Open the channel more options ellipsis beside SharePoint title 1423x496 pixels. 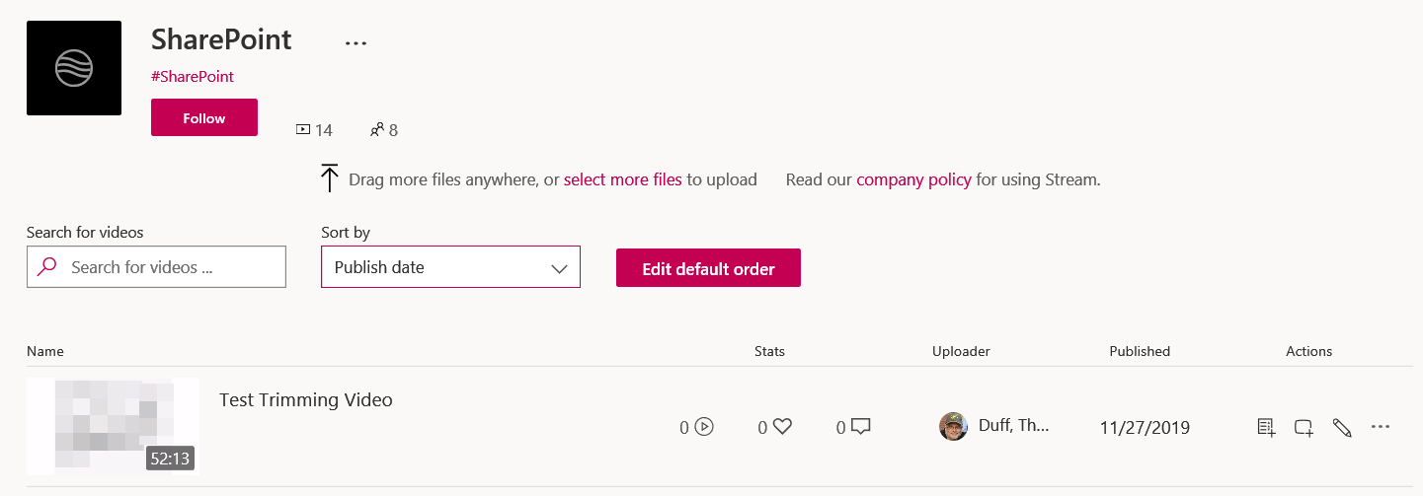pyautogui.click(x=356, y=43)
